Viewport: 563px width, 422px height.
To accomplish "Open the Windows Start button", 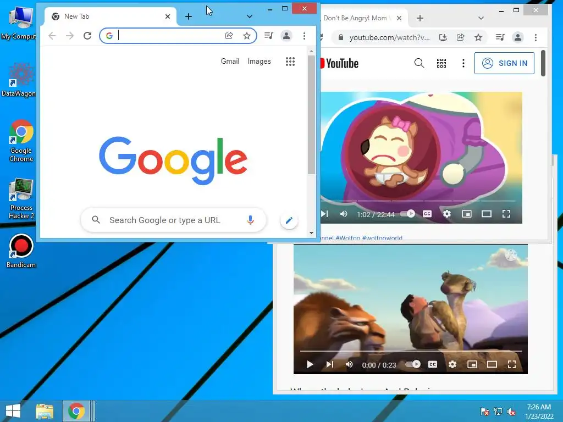I will tap(13, 411).
